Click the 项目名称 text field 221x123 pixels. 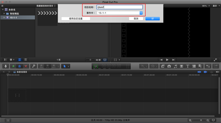pos(120,7)
